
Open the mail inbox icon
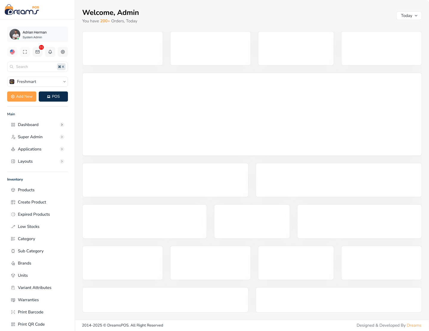[38, 52]
